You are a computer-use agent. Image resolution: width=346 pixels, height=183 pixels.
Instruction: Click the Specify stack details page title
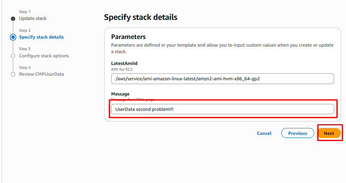[141, 17]
